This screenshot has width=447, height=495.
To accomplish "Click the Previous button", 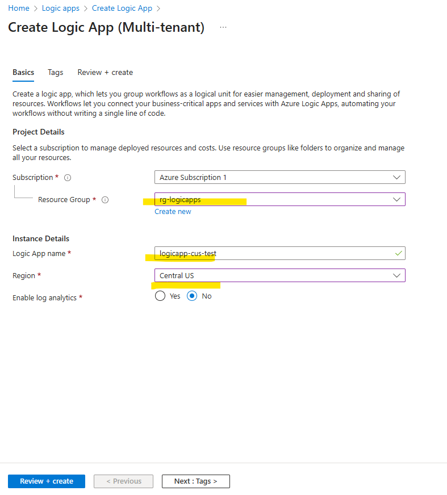I will coord(123,481).
